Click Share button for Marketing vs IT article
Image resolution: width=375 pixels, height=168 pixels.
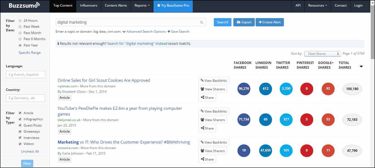point(207,159)
